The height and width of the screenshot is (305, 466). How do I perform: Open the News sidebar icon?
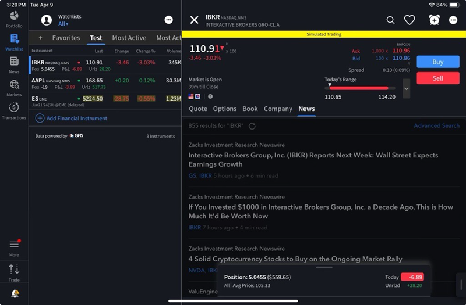point(14,63)
